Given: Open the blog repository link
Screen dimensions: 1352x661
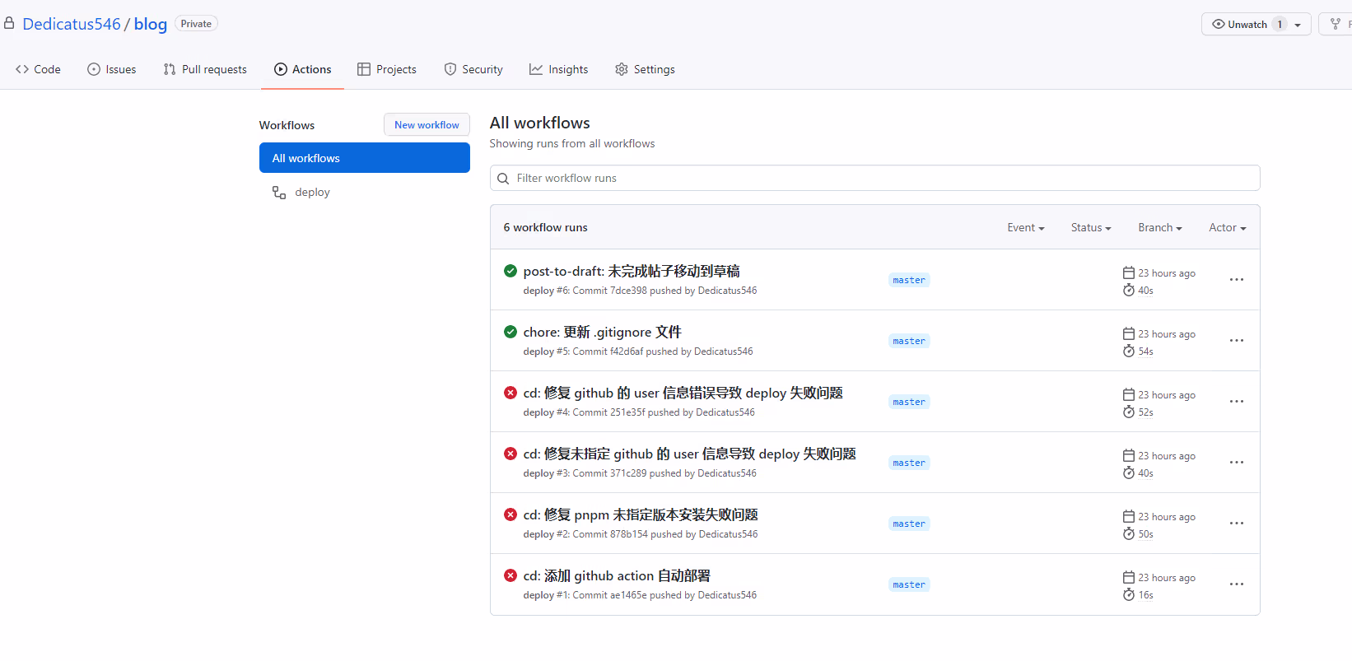Looking at the screenshot, I should click(151, 24).
